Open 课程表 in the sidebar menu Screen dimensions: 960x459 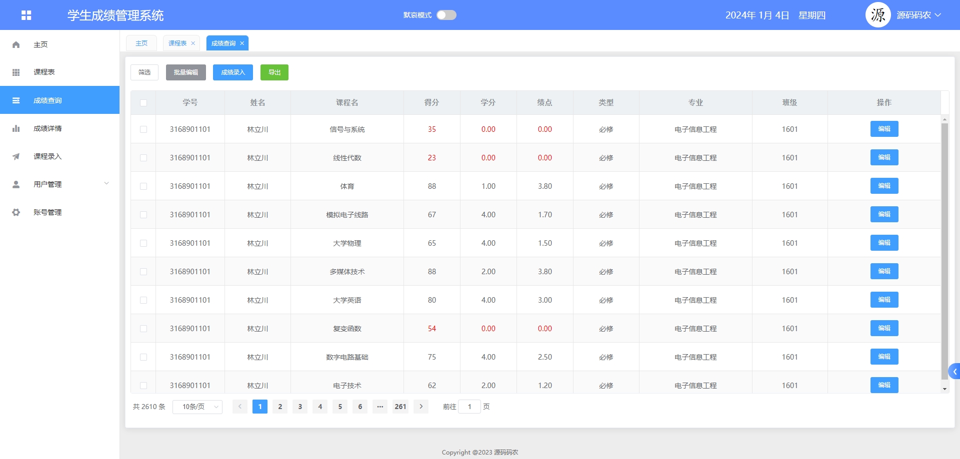click(60, 72)
